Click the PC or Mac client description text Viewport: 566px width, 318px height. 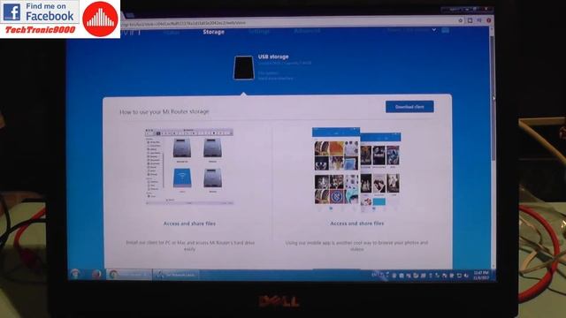click(190, 246)
